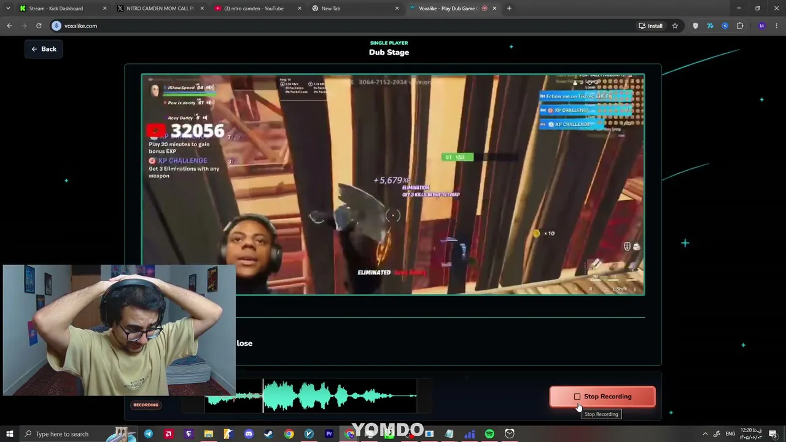The width and height of the screenshot is (786, 442).
Task: Open Steam from the taskbar
Action: (x=269, y=434)
